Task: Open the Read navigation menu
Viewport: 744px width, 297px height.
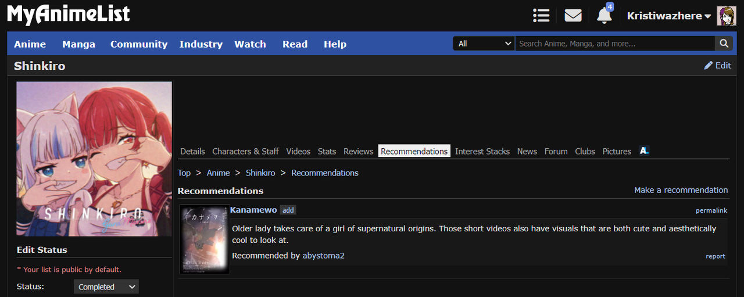Action: (x=295, y=44)
